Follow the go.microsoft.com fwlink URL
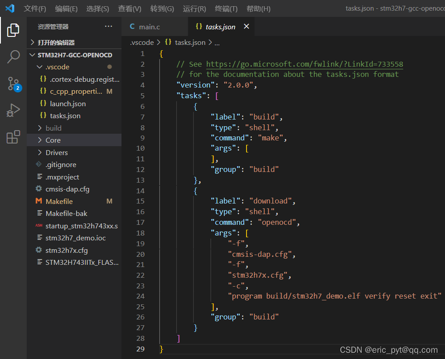This screenshot has height=359, width=445. point(304,64)
